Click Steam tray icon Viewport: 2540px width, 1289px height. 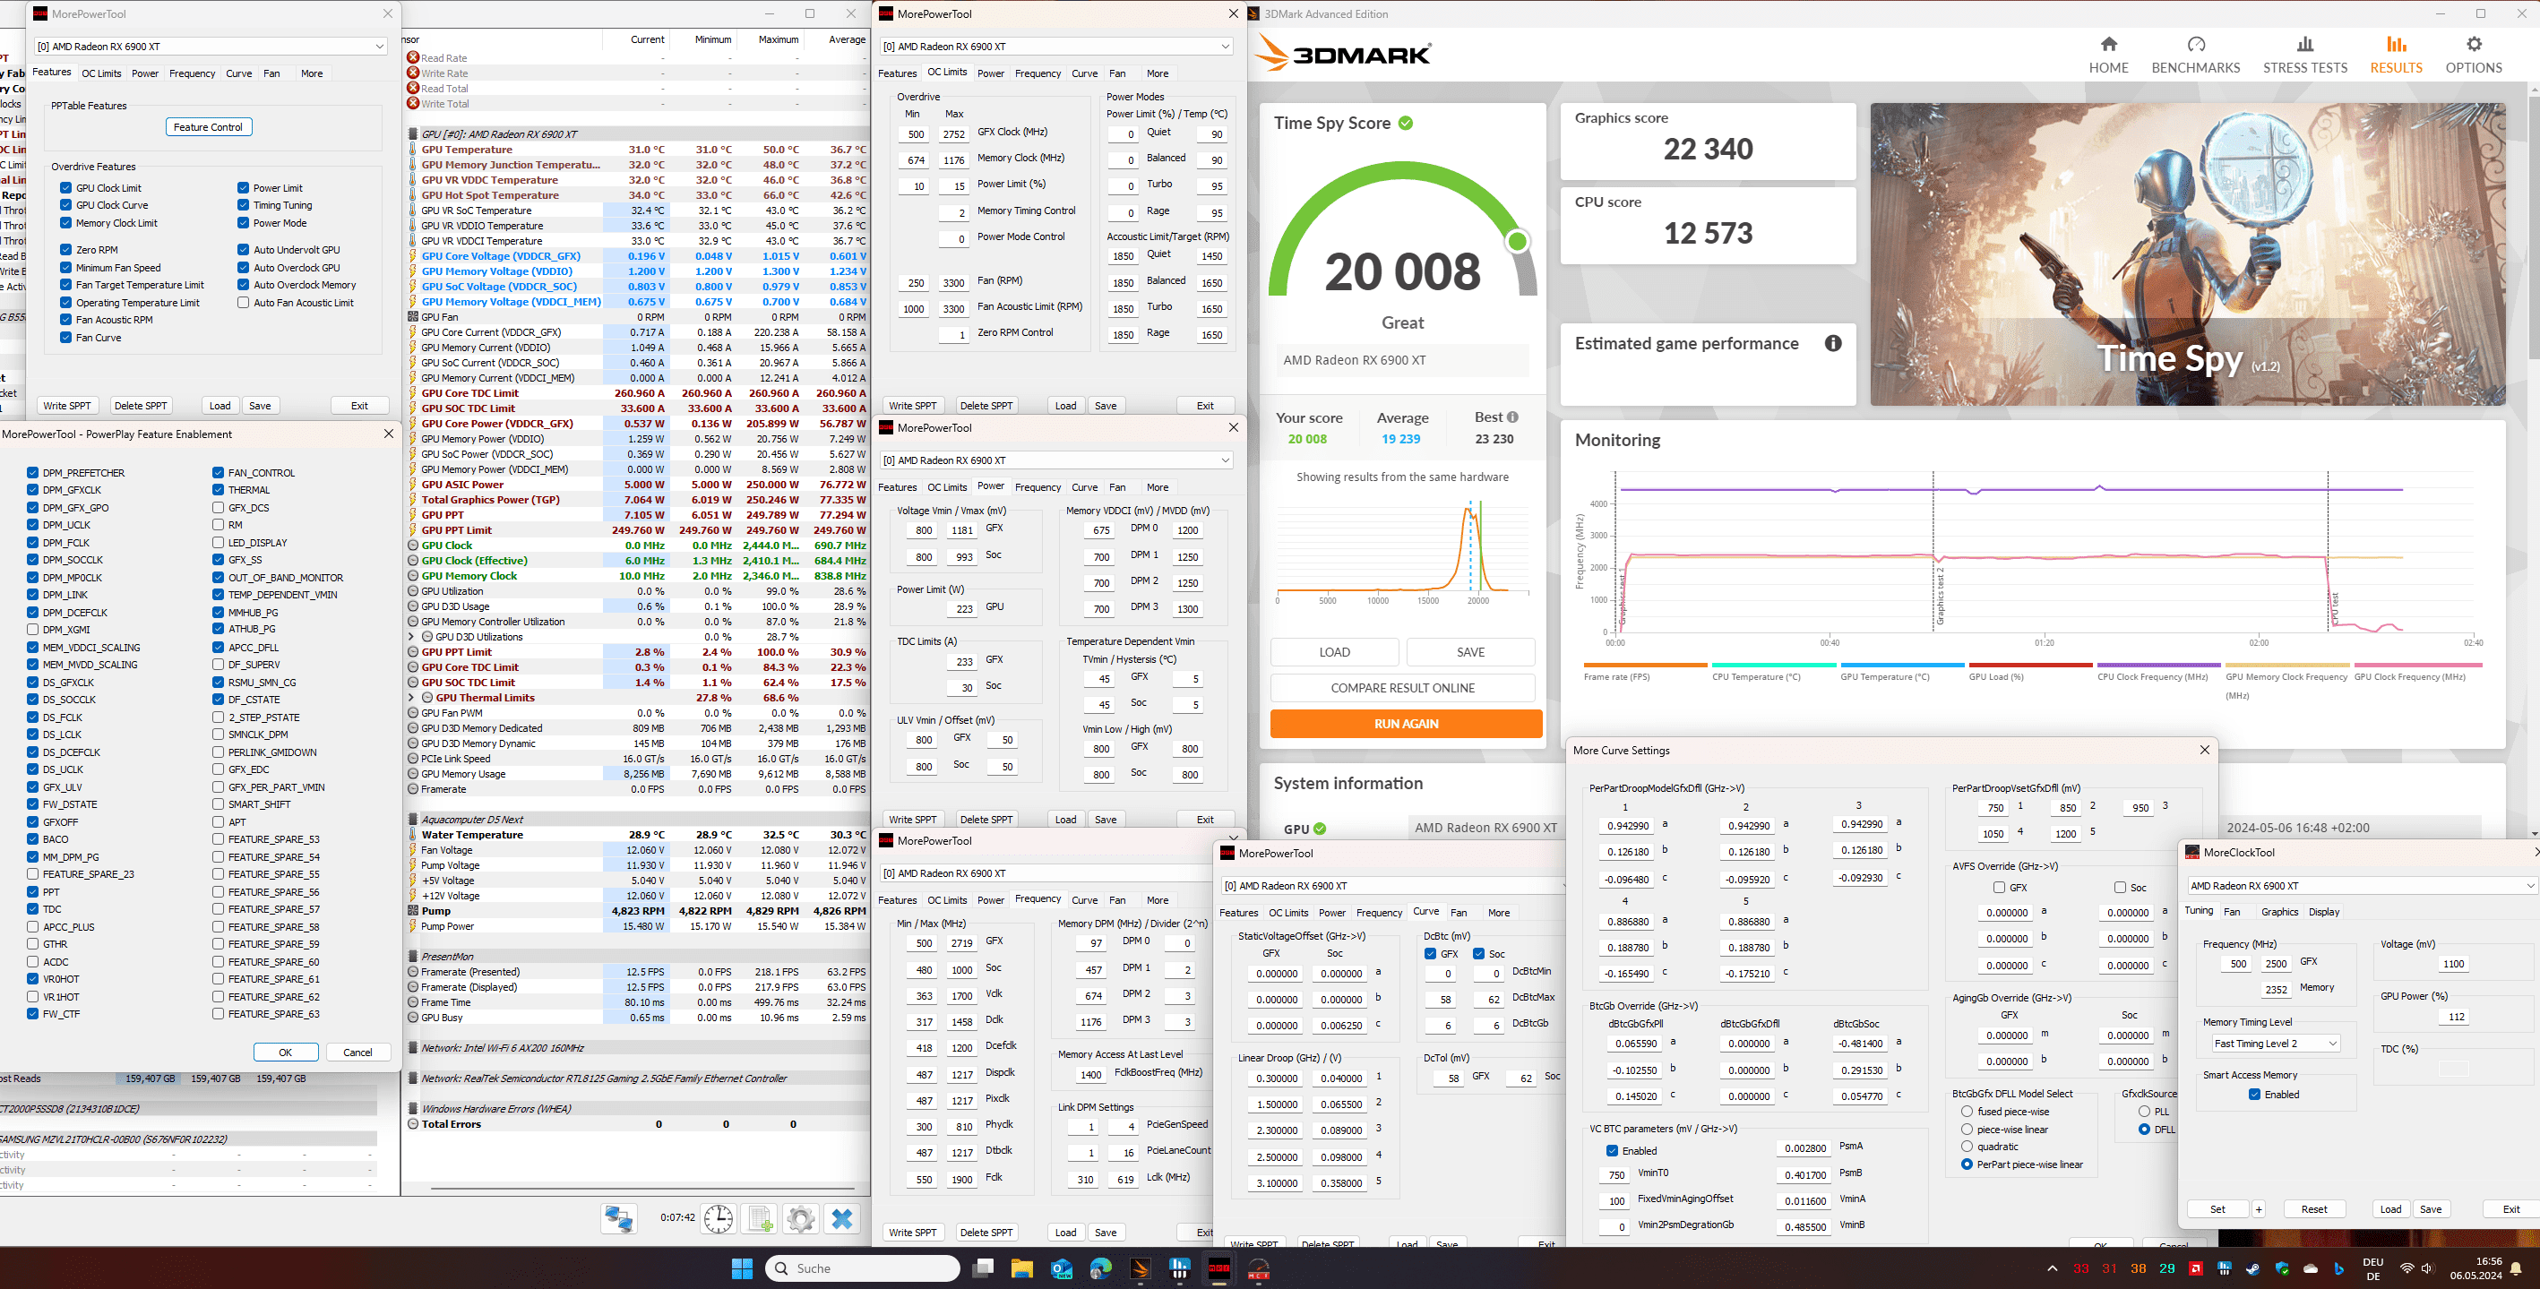(x=2253, y=1268)
